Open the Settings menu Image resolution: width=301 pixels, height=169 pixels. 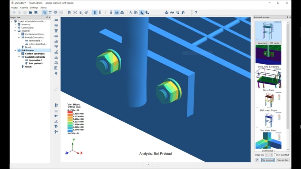pyautogui.click(x=34, y=8)
